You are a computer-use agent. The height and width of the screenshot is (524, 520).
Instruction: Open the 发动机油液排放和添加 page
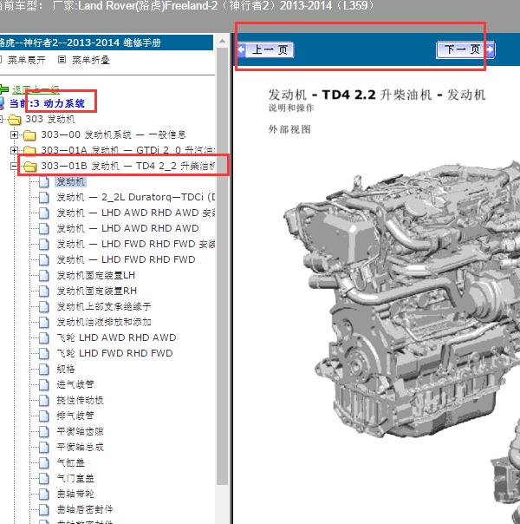(x=104, y=323)
